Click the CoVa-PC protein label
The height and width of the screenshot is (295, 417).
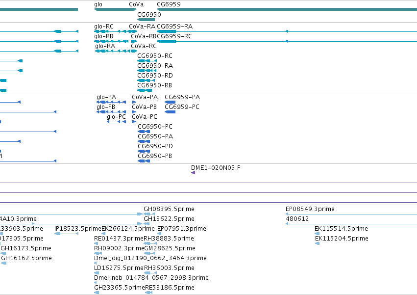coord(145,117)
